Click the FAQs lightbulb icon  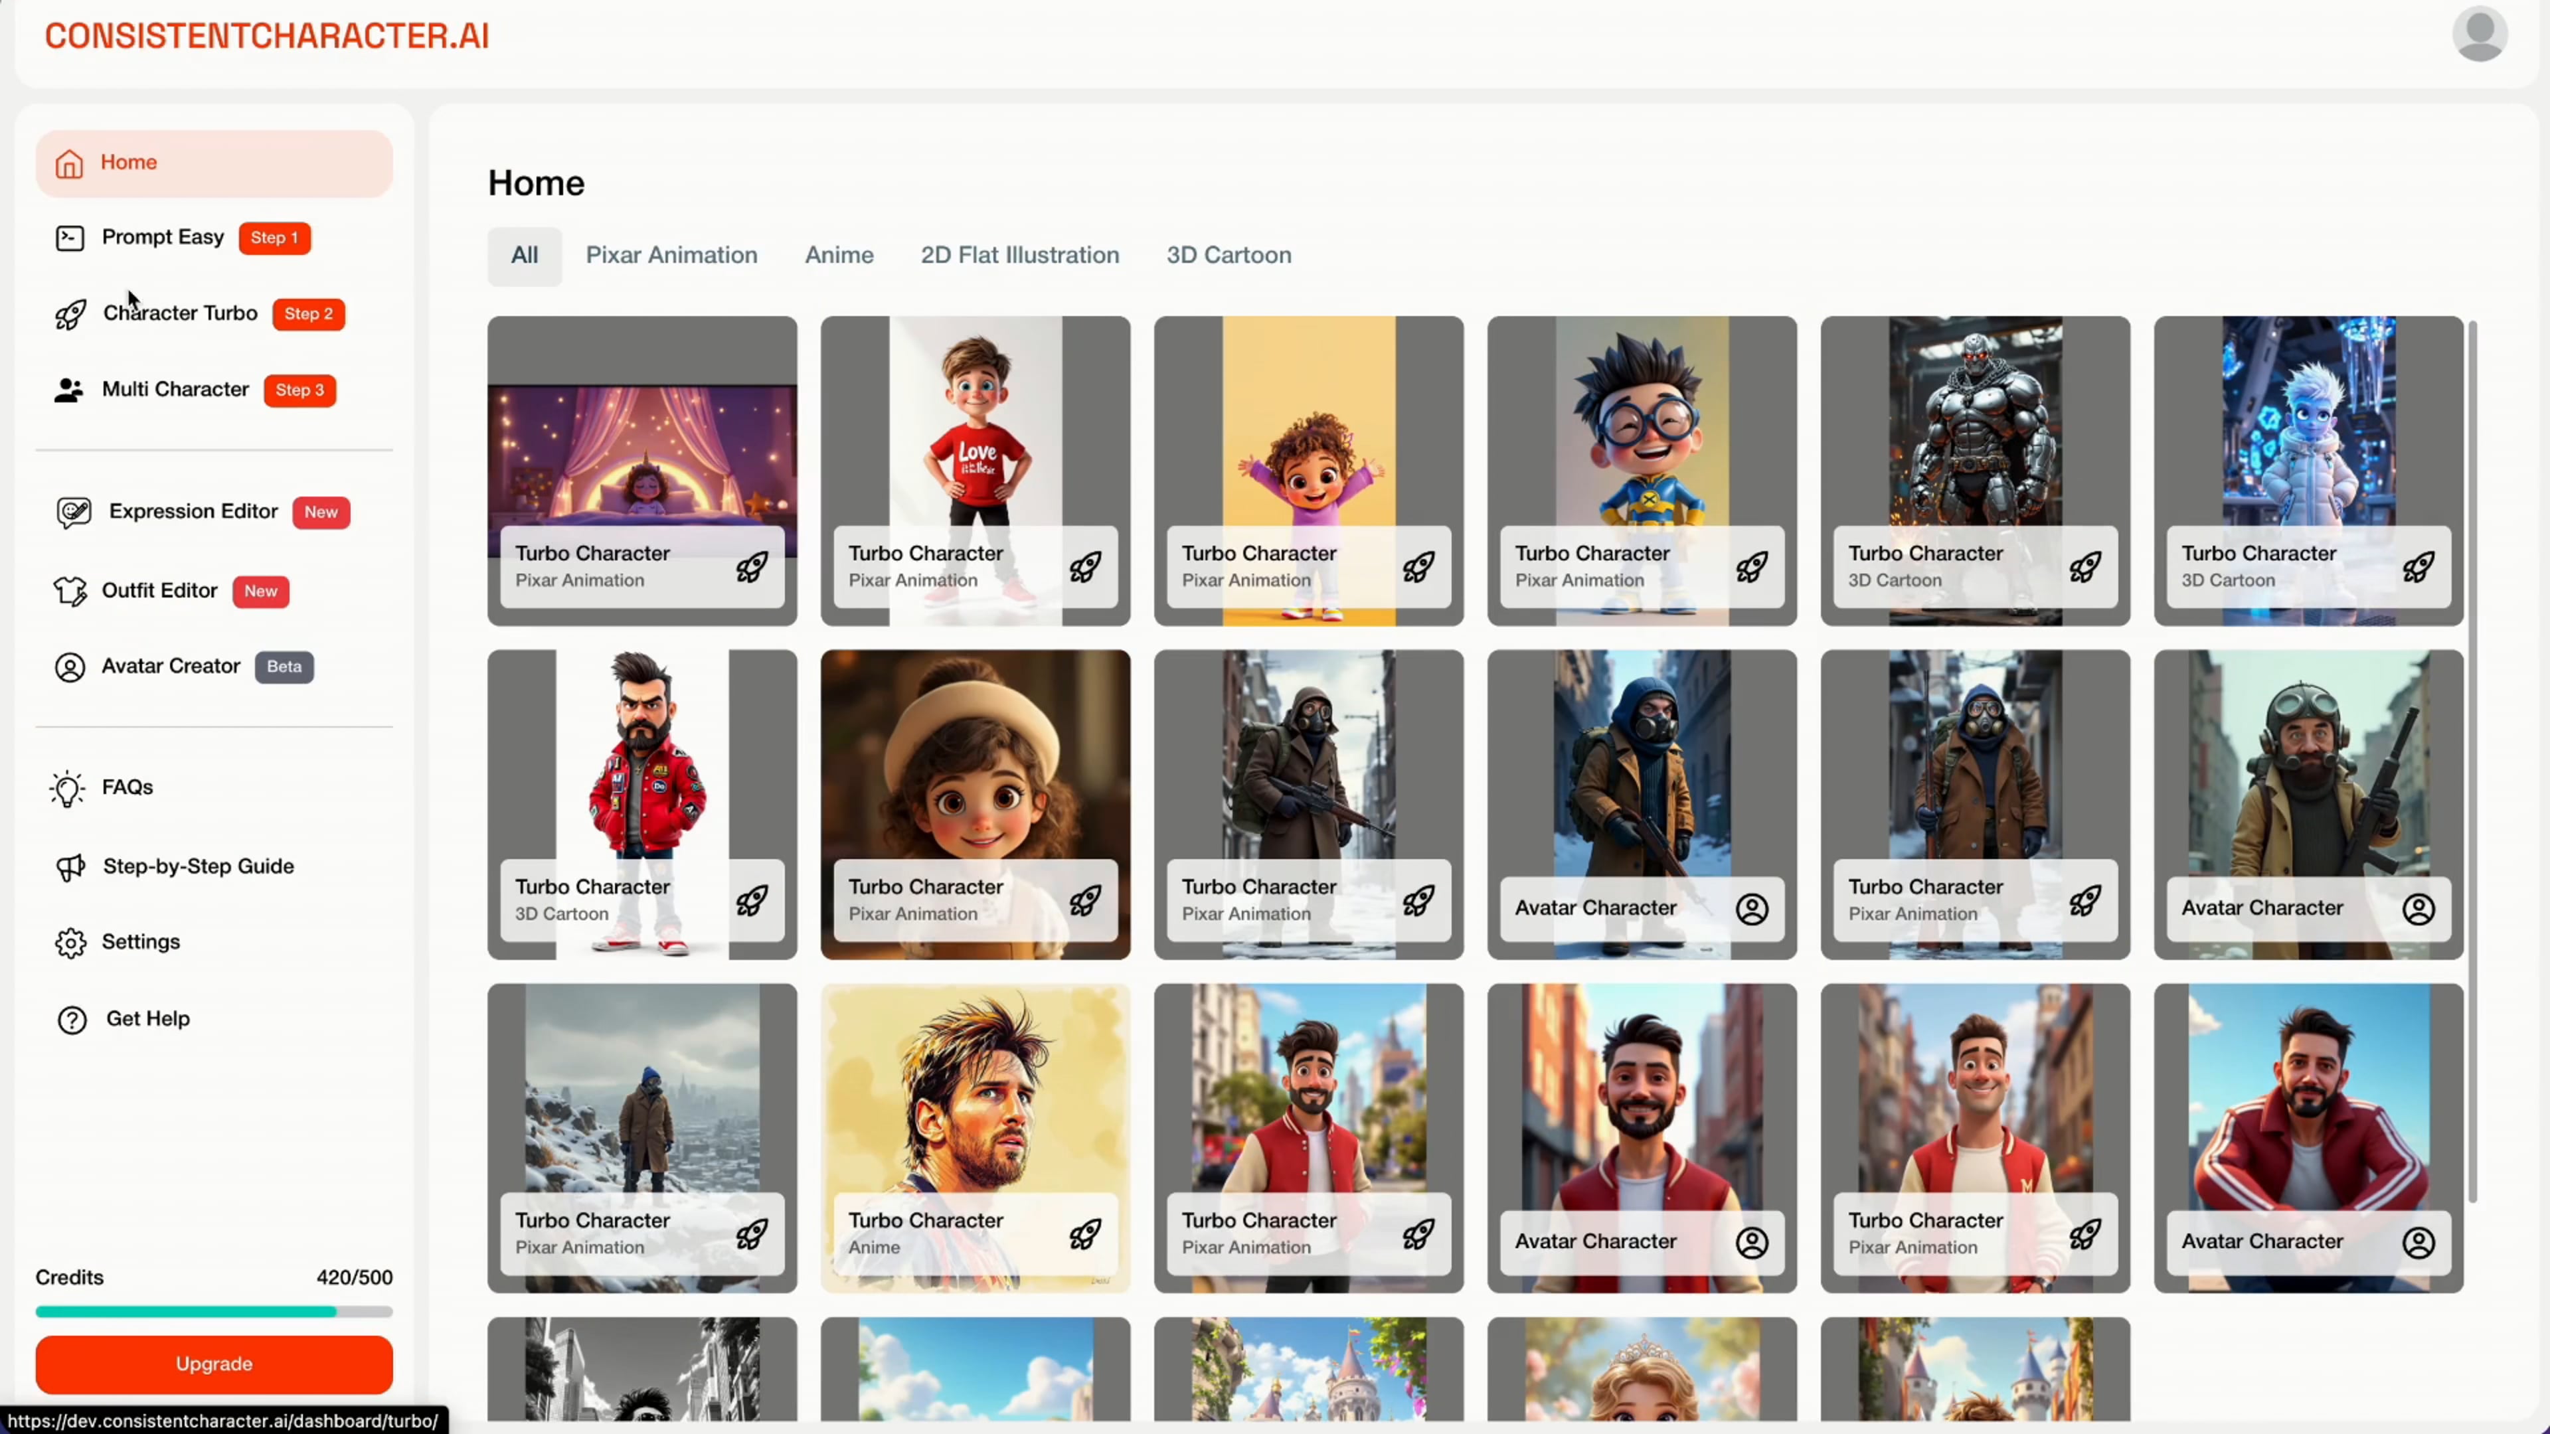pyautogui.click(x=67, y=788)
